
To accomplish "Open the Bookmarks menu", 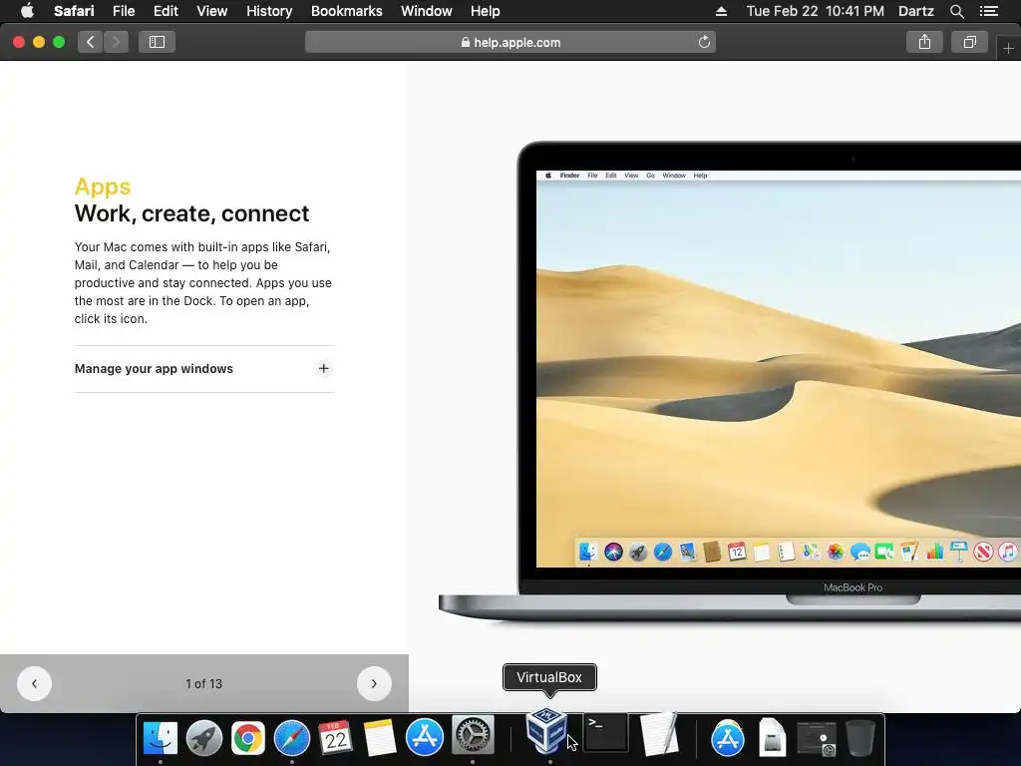I will click(x=346, y=11).
